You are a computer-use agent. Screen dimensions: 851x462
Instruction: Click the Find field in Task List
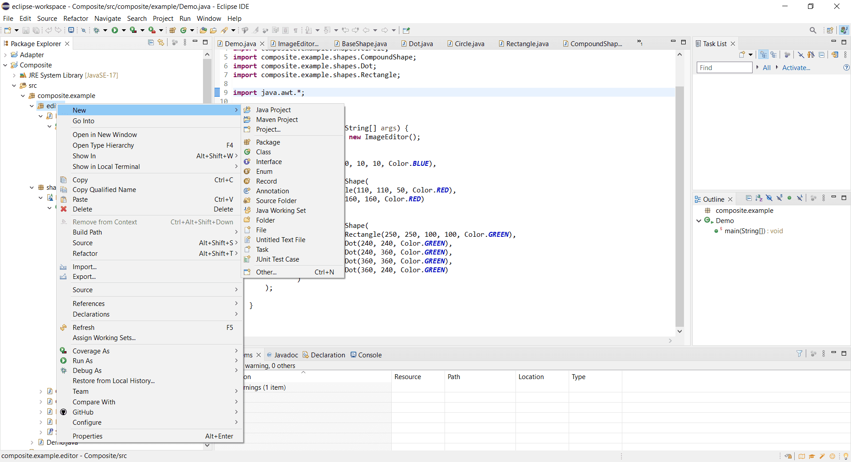point(724,68)
